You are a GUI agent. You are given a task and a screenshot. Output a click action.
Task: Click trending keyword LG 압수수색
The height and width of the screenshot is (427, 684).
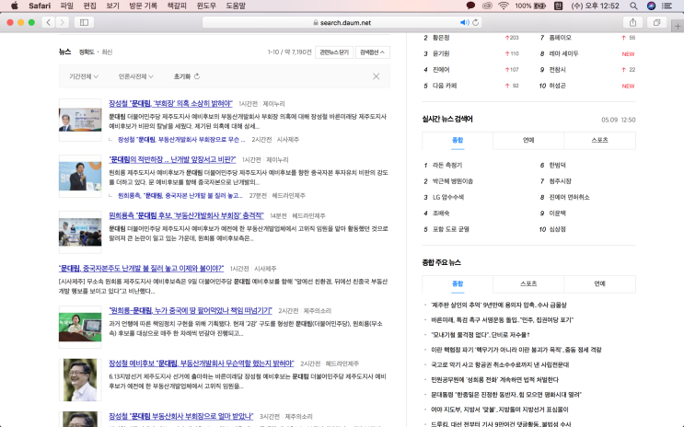pyautogui.click(x=448, y=197)
